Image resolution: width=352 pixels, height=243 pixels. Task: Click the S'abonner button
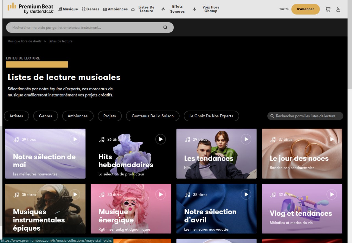click(306, 9)
